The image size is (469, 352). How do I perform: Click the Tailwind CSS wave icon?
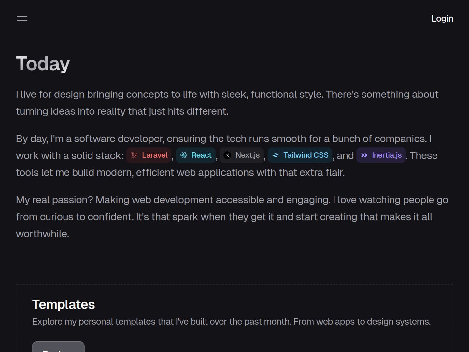(x=276, y=155)
